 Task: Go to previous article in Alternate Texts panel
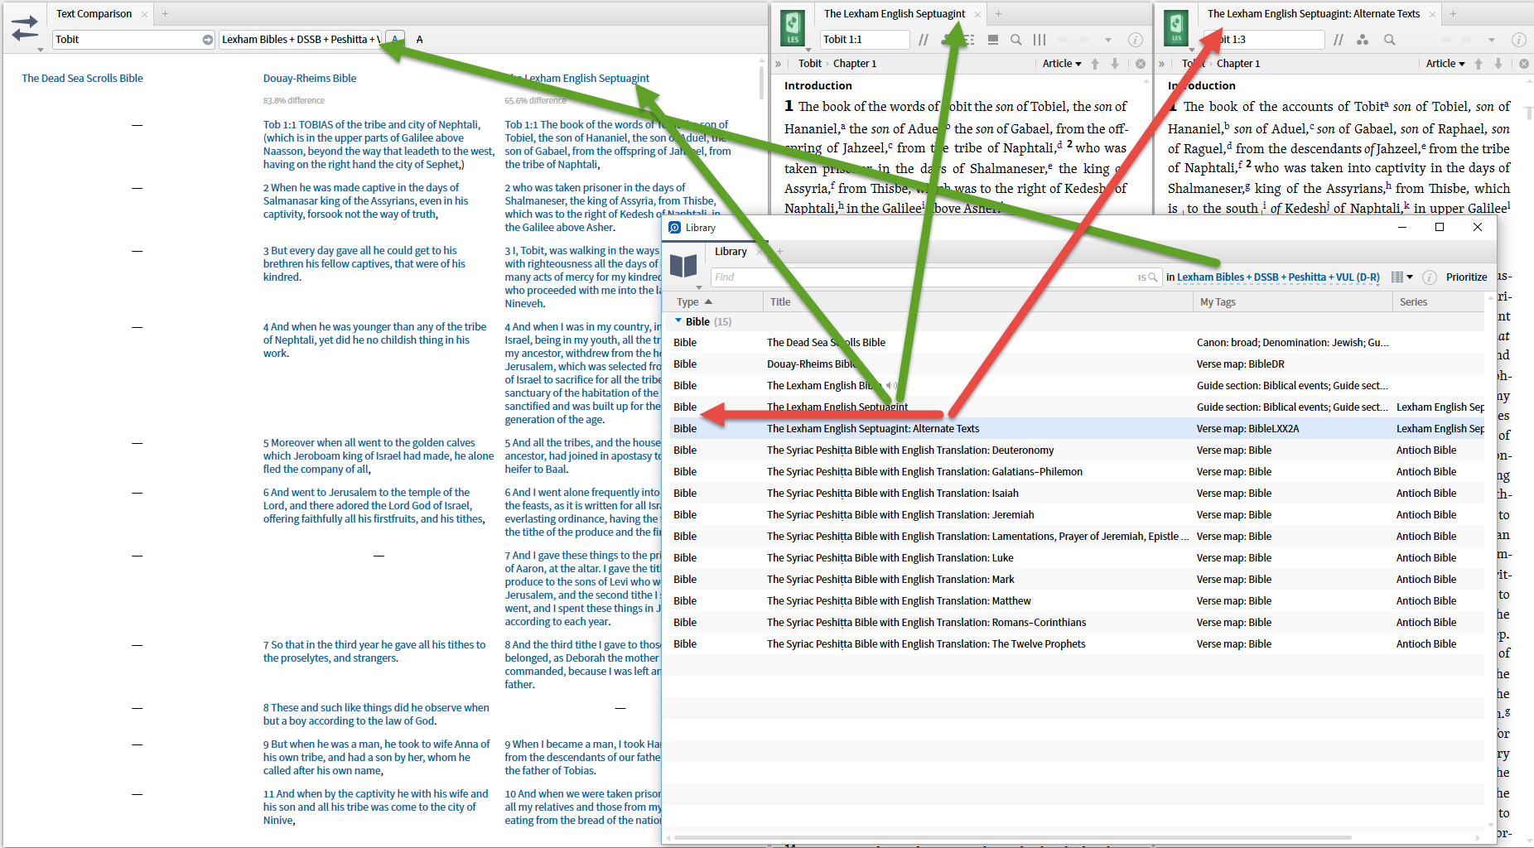coord(1479,64)
